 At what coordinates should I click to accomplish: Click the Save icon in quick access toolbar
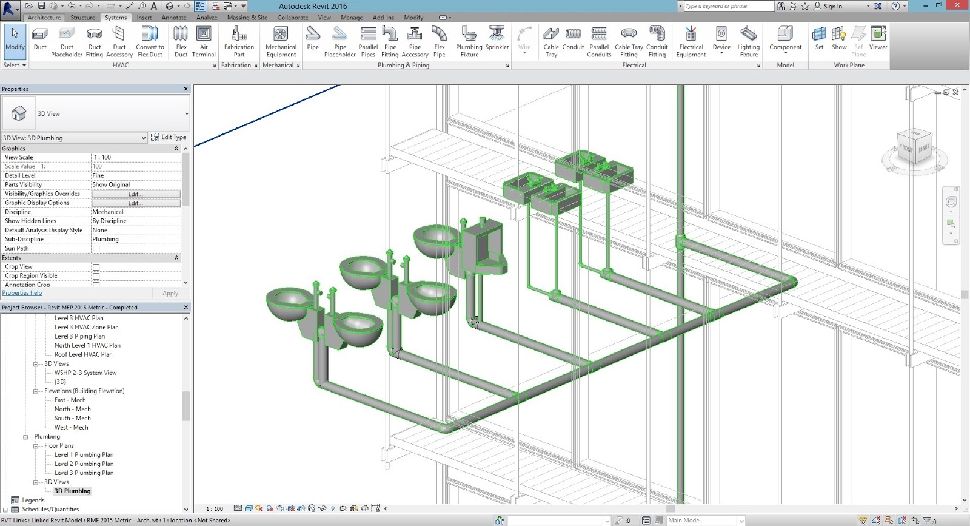point(41,6)
